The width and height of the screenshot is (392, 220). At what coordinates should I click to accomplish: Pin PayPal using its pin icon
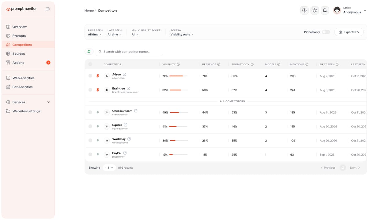98,155
